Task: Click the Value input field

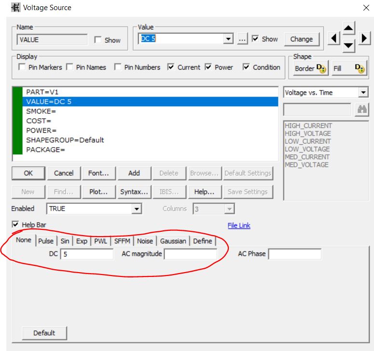Action: pos(181,38)
